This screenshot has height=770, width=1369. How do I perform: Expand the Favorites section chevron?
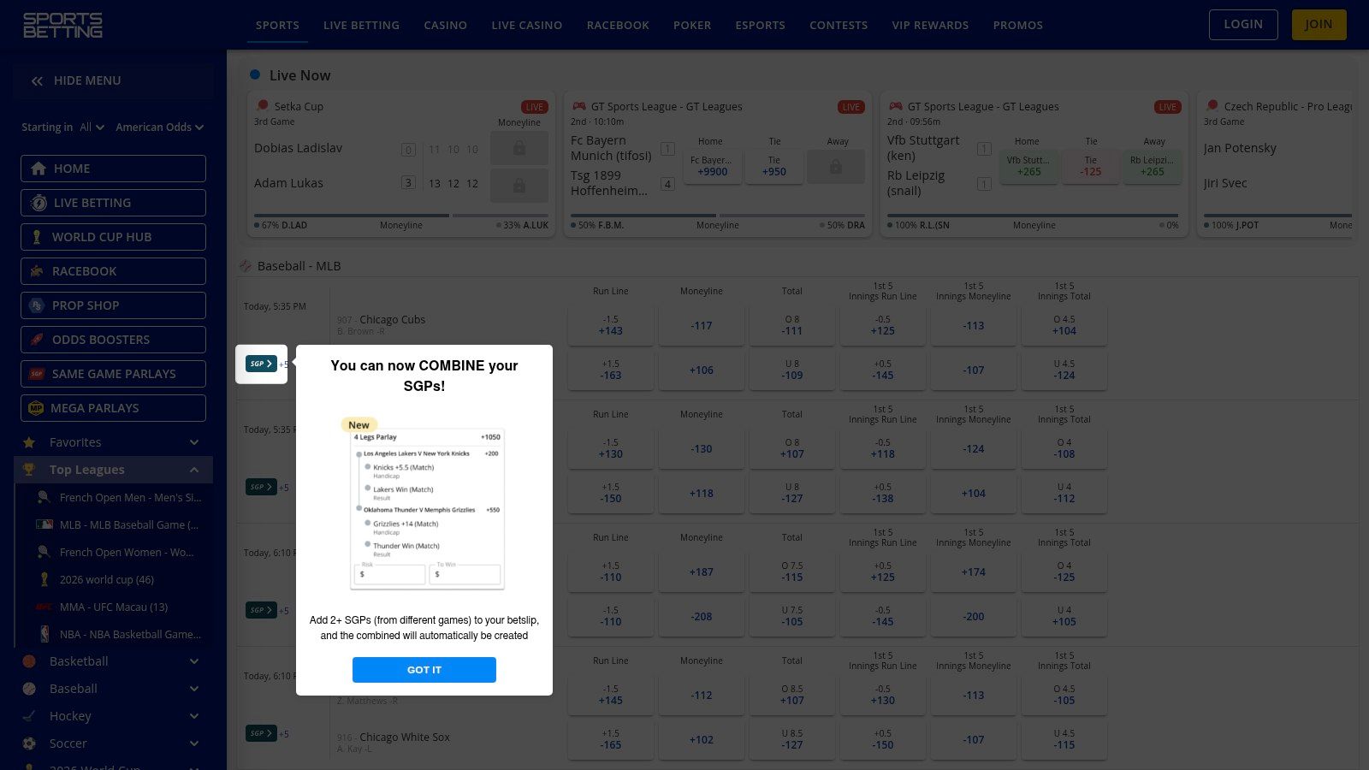pyautogui.click(x=194, y=442)
